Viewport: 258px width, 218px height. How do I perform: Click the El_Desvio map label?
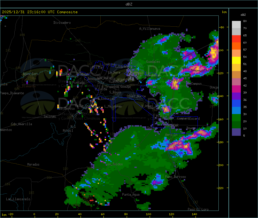tap(67, 109)
